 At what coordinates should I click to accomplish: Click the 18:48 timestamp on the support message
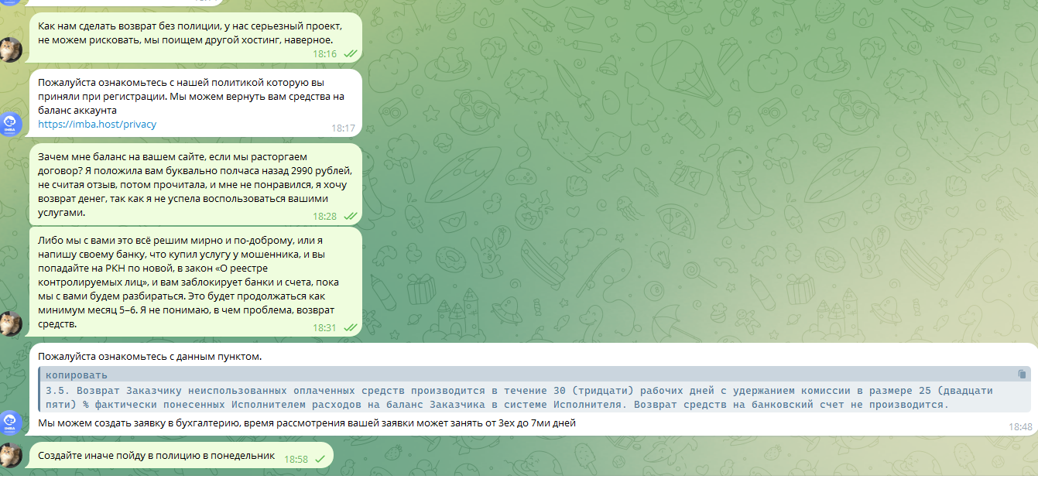(x=1020, y=426)
